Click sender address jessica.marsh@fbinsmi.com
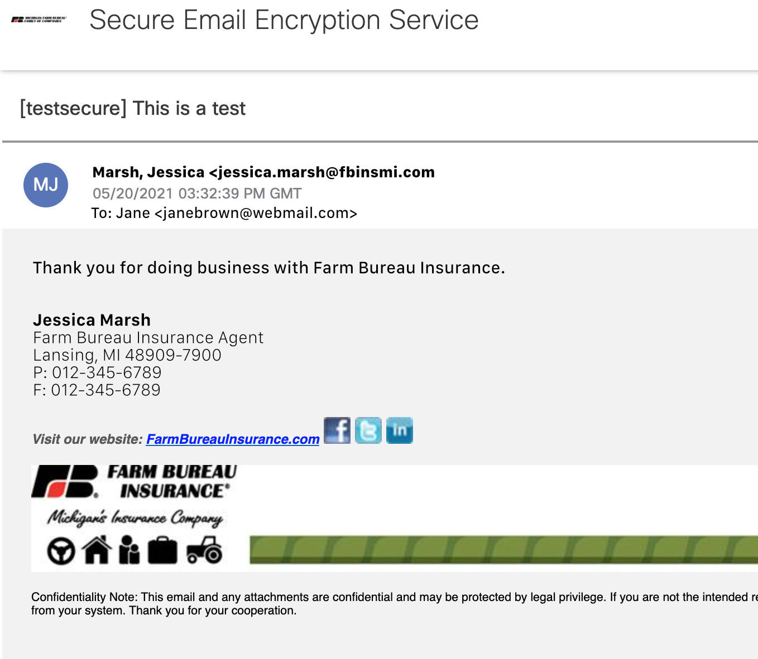Image resolution: width=758 pixels, height=659 pixels. point(326,172)
